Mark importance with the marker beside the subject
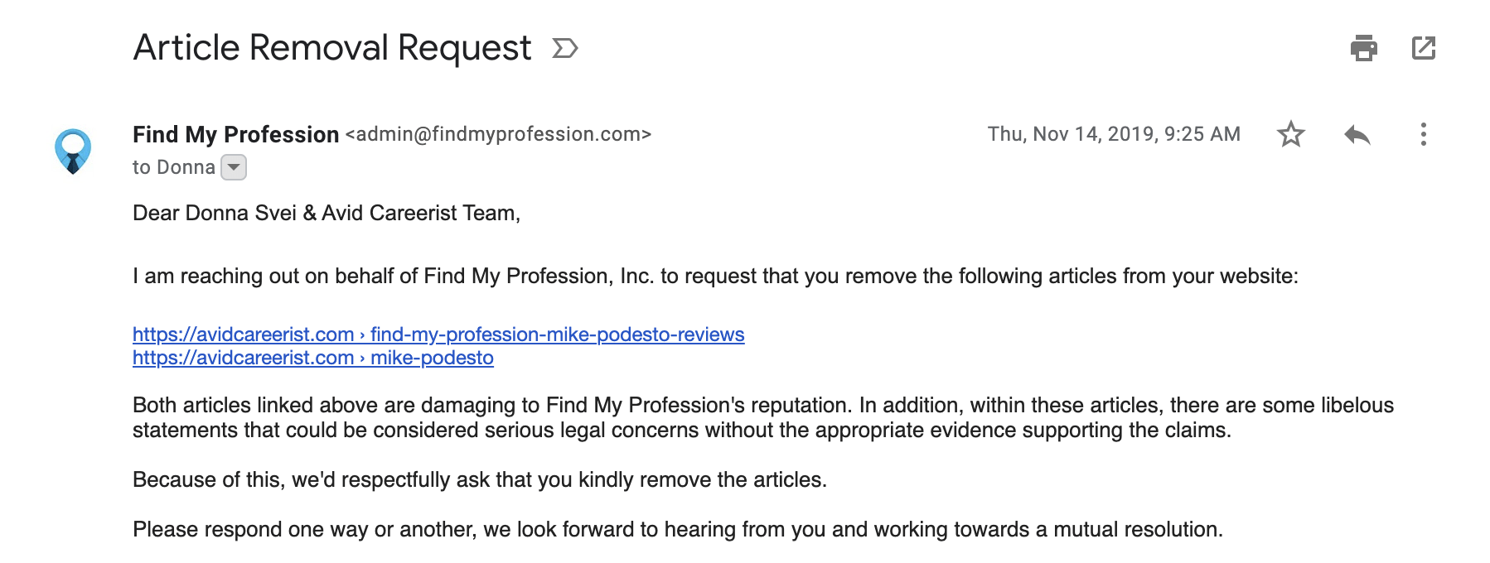 [x=564, y=49]
